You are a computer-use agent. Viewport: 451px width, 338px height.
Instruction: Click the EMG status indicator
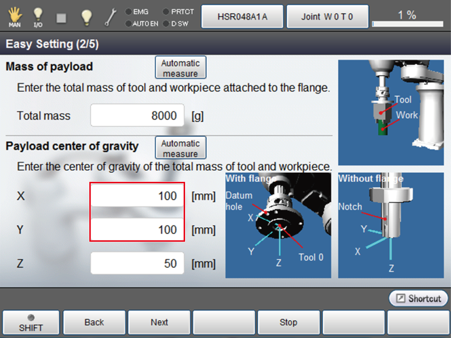[137, 12]
